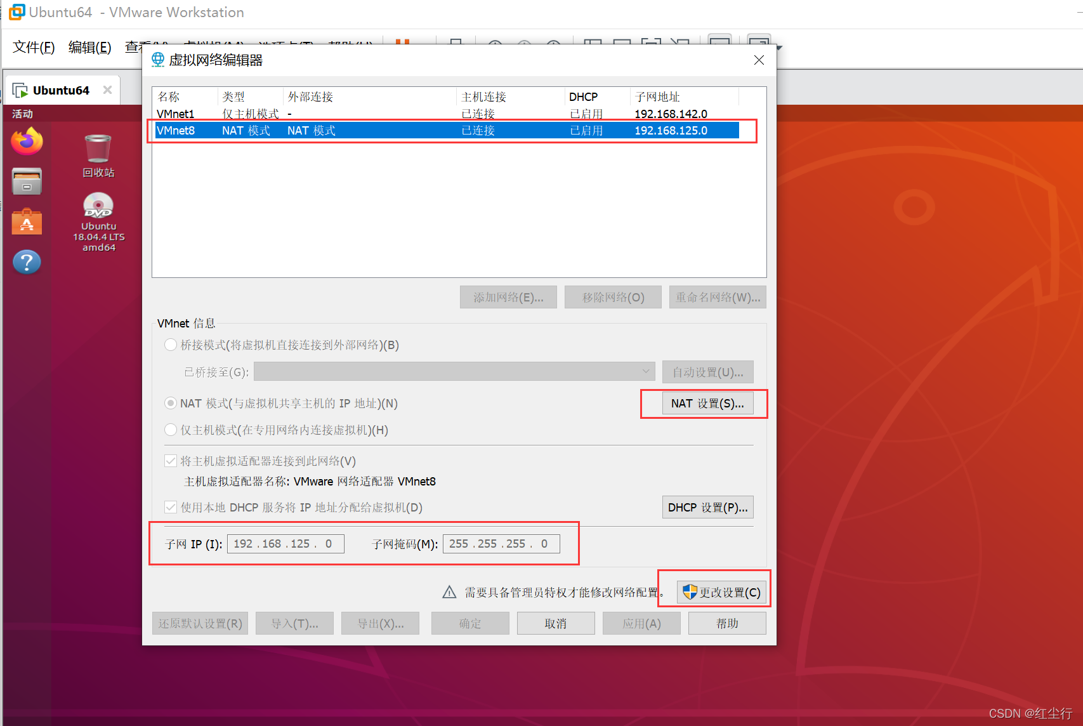Image resolution: width=1083 pixels, height=726 pixels.
Task: Sort list by 类型 column header
Action: (x=251, y=96)
